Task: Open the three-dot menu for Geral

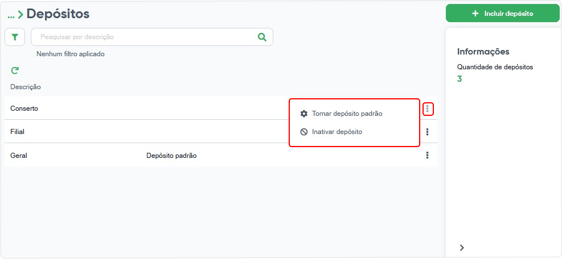Action: 427,155
